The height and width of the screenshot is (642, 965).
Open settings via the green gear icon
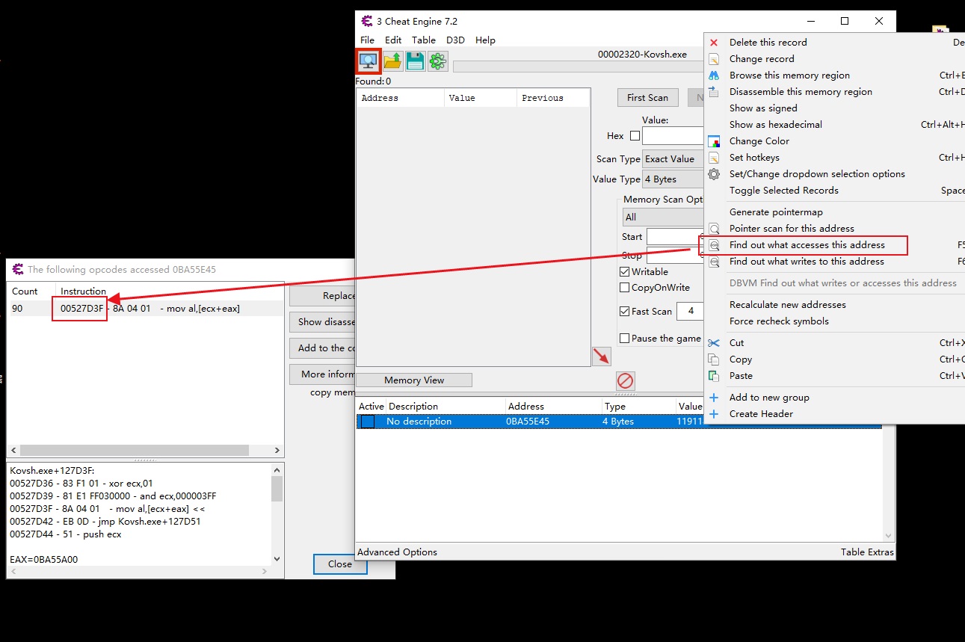tap(438, 61)
